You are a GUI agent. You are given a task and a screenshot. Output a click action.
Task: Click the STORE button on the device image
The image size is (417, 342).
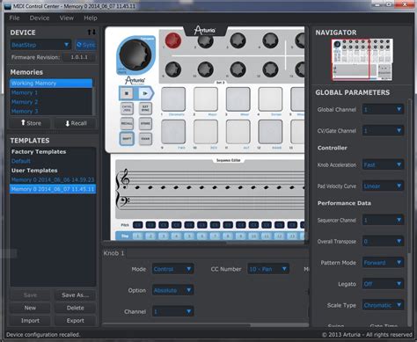[x=145, y=123]
